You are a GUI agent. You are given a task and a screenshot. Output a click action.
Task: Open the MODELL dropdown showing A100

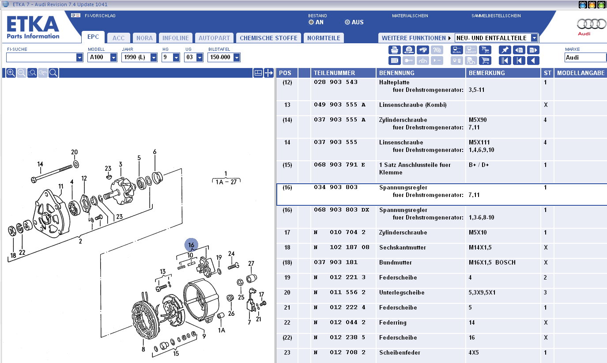(113, 57)
